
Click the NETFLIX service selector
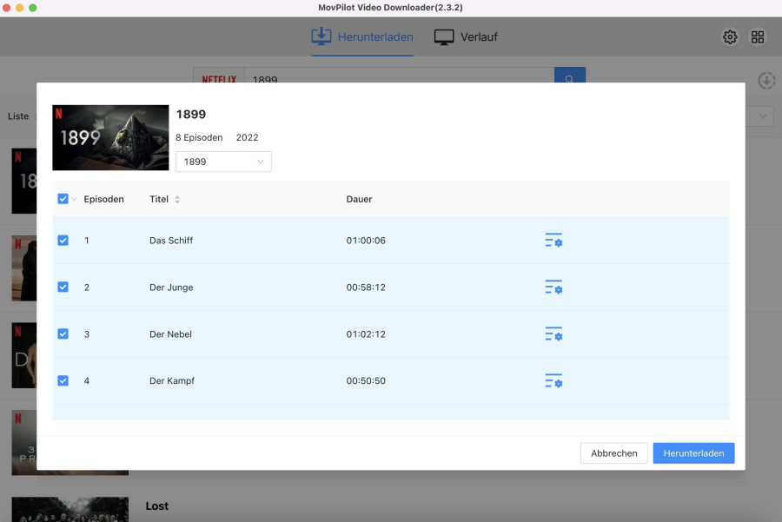(x=219, y=76)
